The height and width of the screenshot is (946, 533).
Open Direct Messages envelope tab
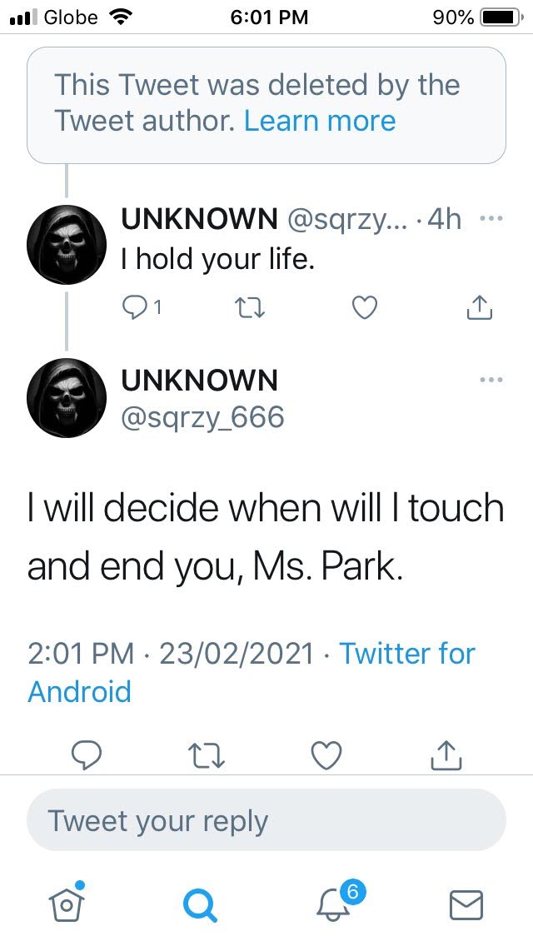466,904
